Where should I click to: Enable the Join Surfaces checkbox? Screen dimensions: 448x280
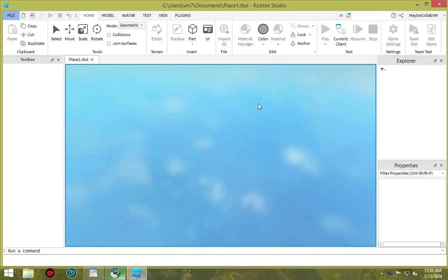tap(108, 43)
